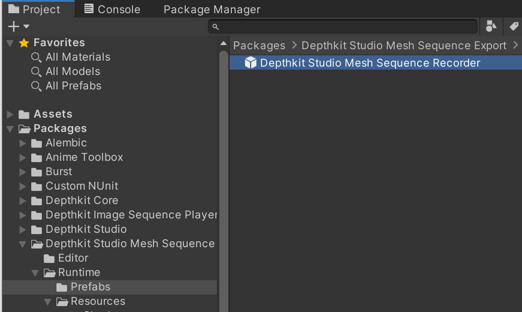
Task: Click the Editor folder icon
Action: 49,258
